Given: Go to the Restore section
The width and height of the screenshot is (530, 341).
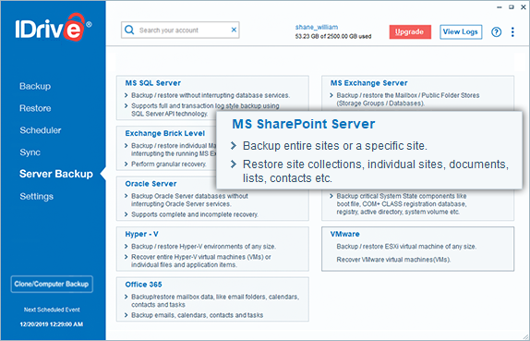Looking at the screenshot, I should 35,108.
